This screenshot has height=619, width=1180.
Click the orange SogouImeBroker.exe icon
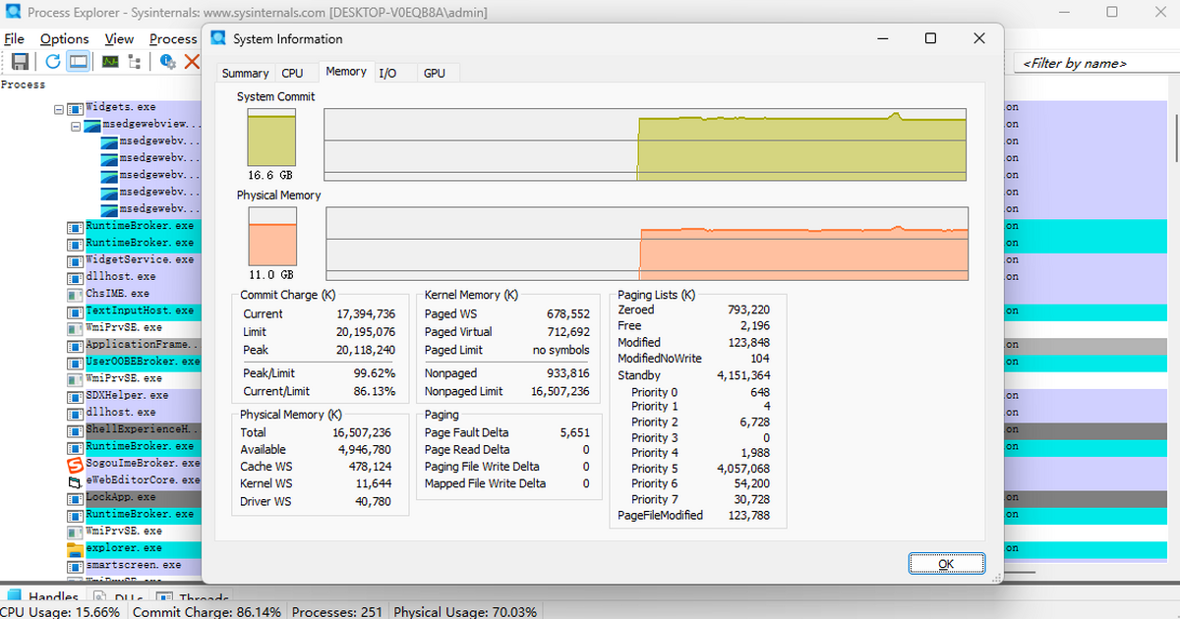75,464
